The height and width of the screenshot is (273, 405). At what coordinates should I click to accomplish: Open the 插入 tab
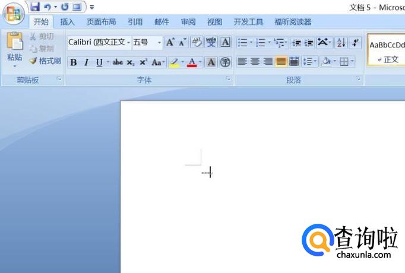click(x=68, y=22)
